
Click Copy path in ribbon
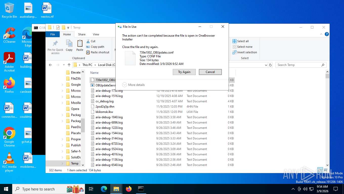(x=95, y=47)
